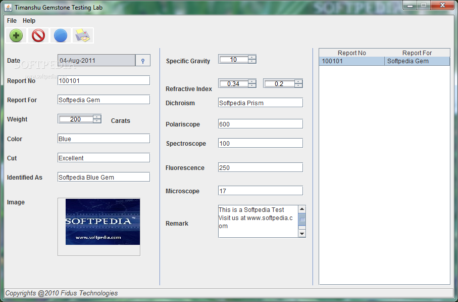The width and height of the screenshot is (458, 302).
Task: Click the Color field containing Blue
Action: (x=104, y=139)
